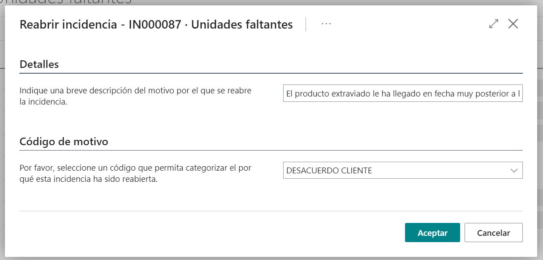Click the background page heading behind dialog
543x260 pixels.
pyautogui.click(x=67, y=2)
